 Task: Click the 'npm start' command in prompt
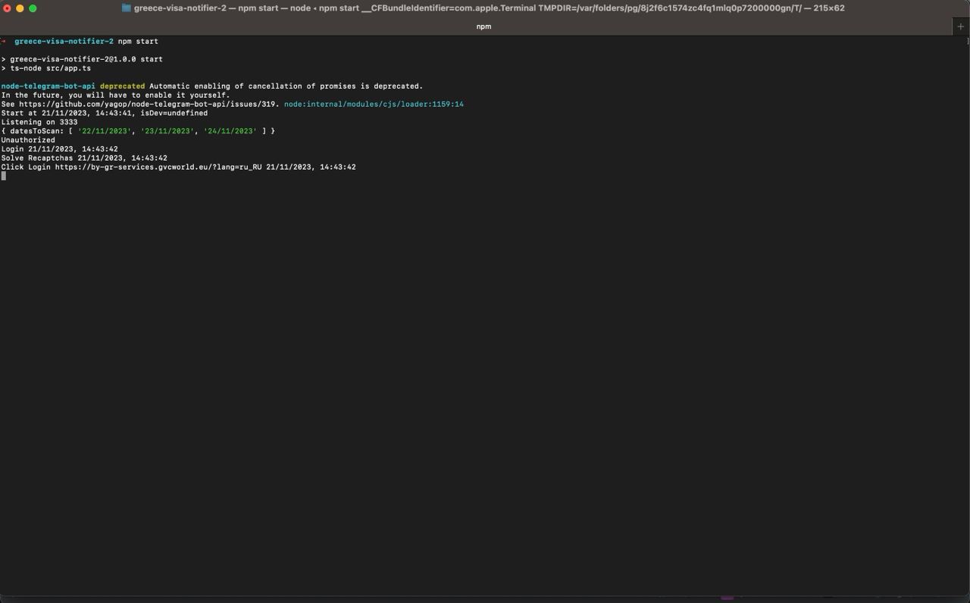tap(138, 41)
